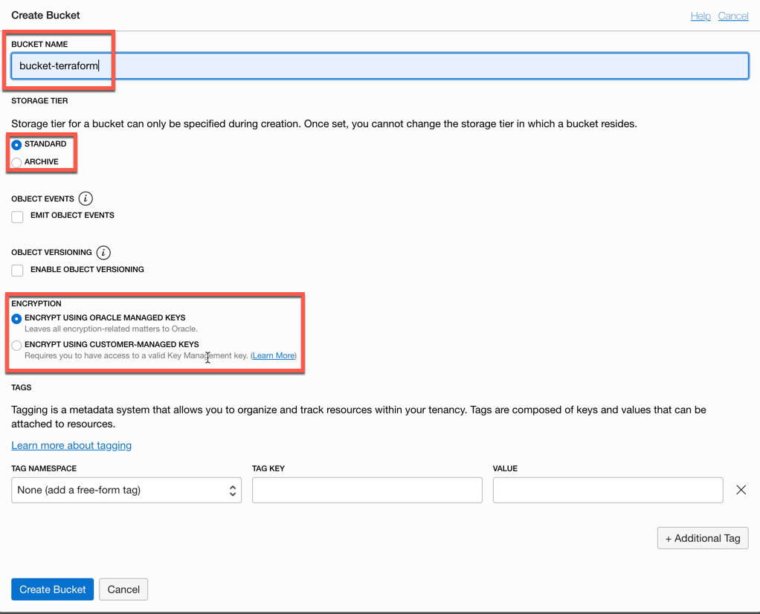Click the Object Versioning info icon
The width and height of the screenshot is (760, 614).
pyautogui.click(x=103, y=253)
